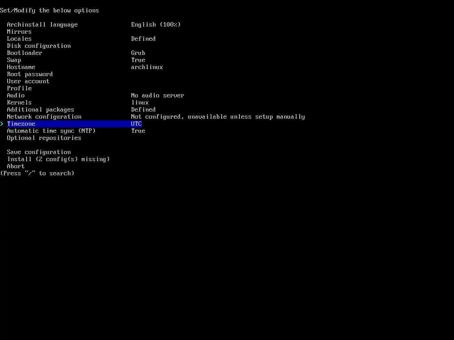Click the Grub bootloader value
This screenshot has height=340, width=454.
pyautogui.click(x=138, y=53)
